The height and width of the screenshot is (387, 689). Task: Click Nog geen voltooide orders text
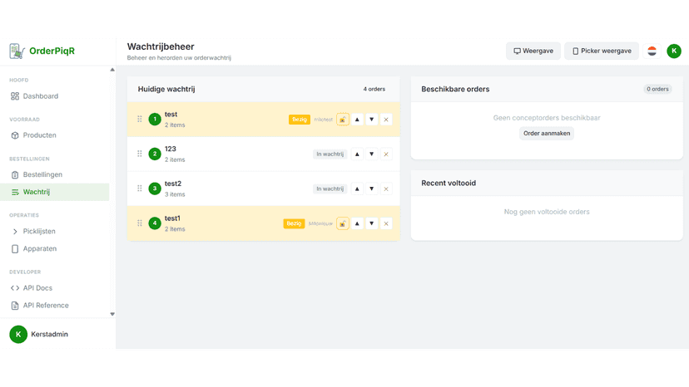click(547, 212)
